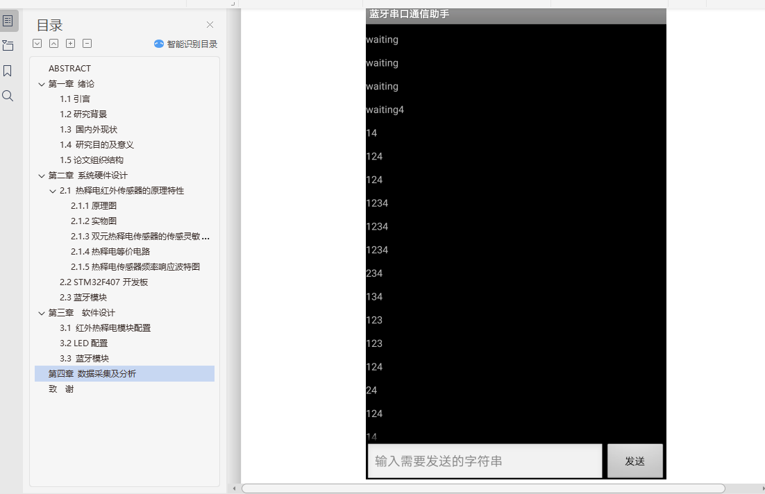Click the 蓝牙串口通信助手 title bar
The height and width of the screenshot is (494, 765).
pyautogui.click(x=516, y=15)
